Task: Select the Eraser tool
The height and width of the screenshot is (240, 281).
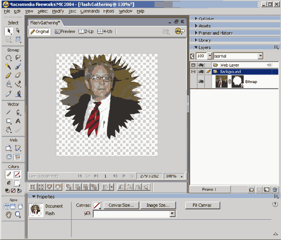Action: [x=18, y=75]
